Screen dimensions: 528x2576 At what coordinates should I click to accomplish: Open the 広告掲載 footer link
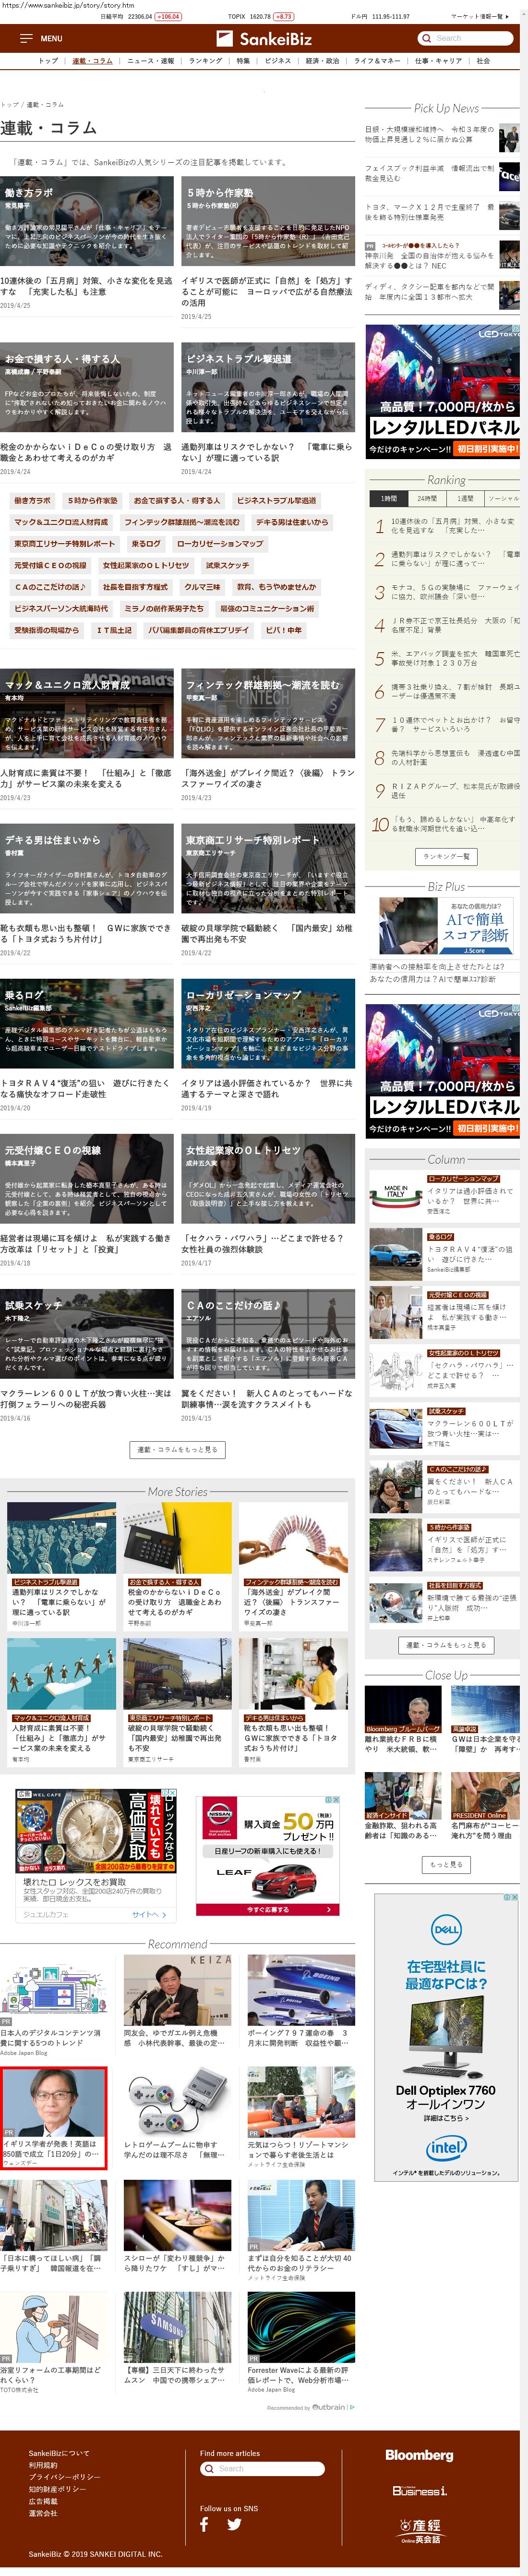click(43, 2501)
